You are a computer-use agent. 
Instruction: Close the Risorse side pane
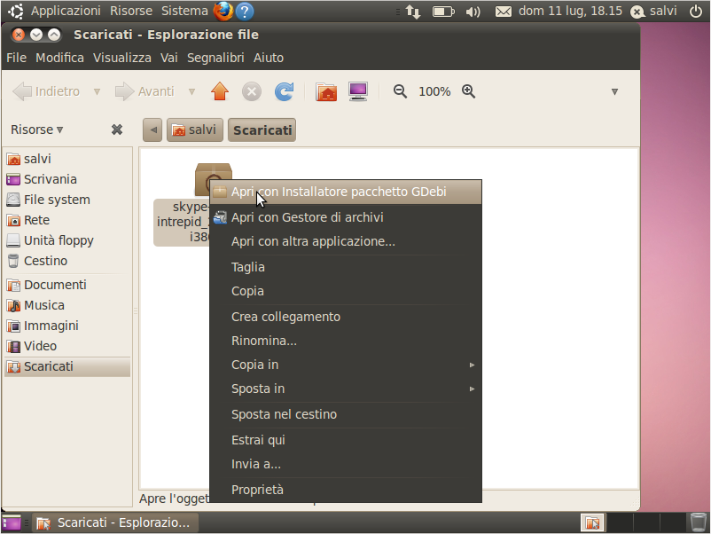click(x=117, y=130)
